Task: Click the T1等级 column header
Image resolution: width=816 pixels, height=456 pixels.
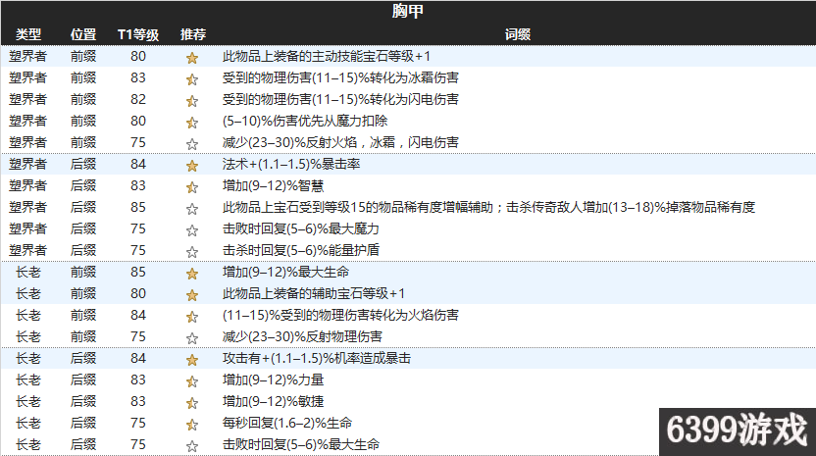Action: 138,34
